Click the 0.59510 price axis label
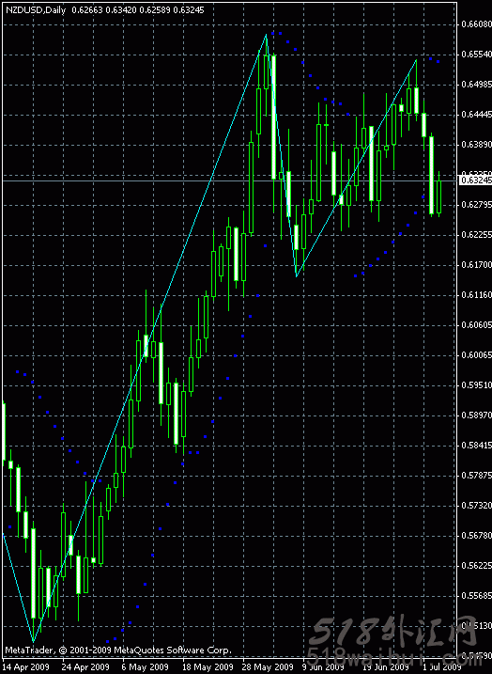 pyautogui.click(x=476, y=384)
